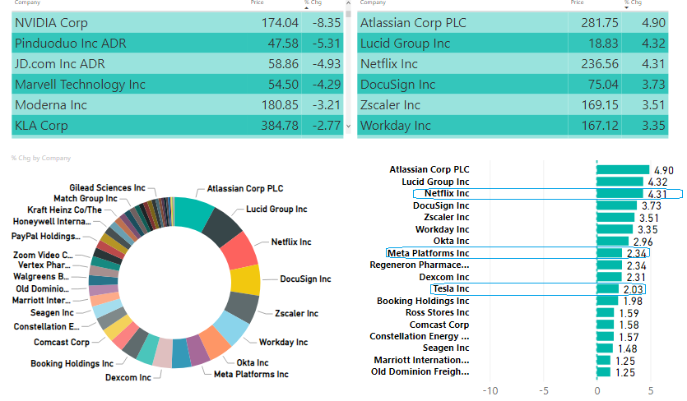Select Marvell Technology Inc company cell
Viewport: 687px width, 401px height.
(80, 85)
